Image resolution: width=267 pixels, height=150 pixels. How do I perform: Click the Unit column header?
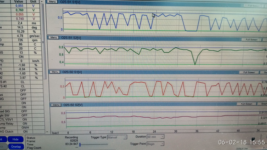click(33, 1)
